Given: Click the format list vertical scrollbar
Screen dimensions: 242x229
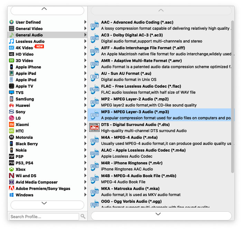Looking at the screenshot, I should [232, 97].
